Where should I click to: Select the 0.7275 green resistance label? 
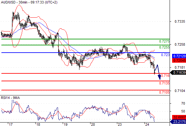pyautogui.click(x=164, y=41)
